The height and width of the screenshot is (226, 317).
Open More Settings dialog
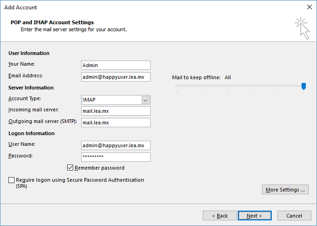click(x=285, y=190)
